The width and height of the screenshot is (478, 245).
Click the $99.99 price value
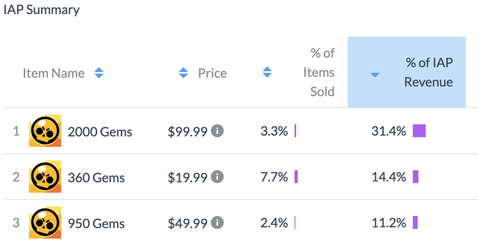[188, 131]
